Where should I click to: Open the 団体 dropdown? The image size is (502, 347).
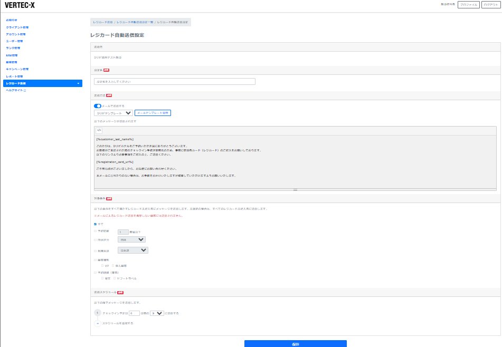tap(131, 239)
